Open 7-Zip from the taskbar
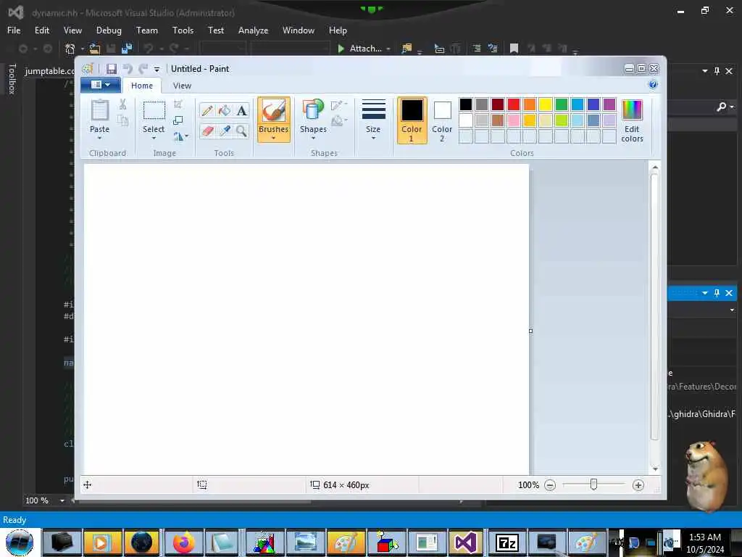742x557 pixels. pos(507,542)
